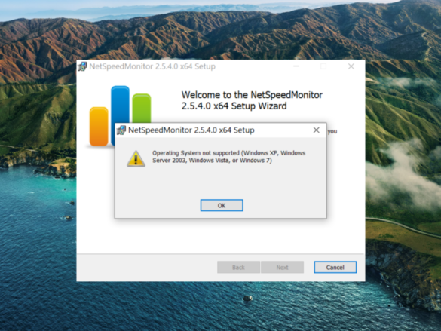Click the main wizard window title text
Screen dimensions: 441x331
point(152,66)
